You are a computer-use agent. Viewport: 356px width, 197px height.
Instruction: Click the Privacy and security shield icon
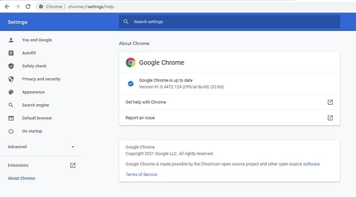click(11, 79)
